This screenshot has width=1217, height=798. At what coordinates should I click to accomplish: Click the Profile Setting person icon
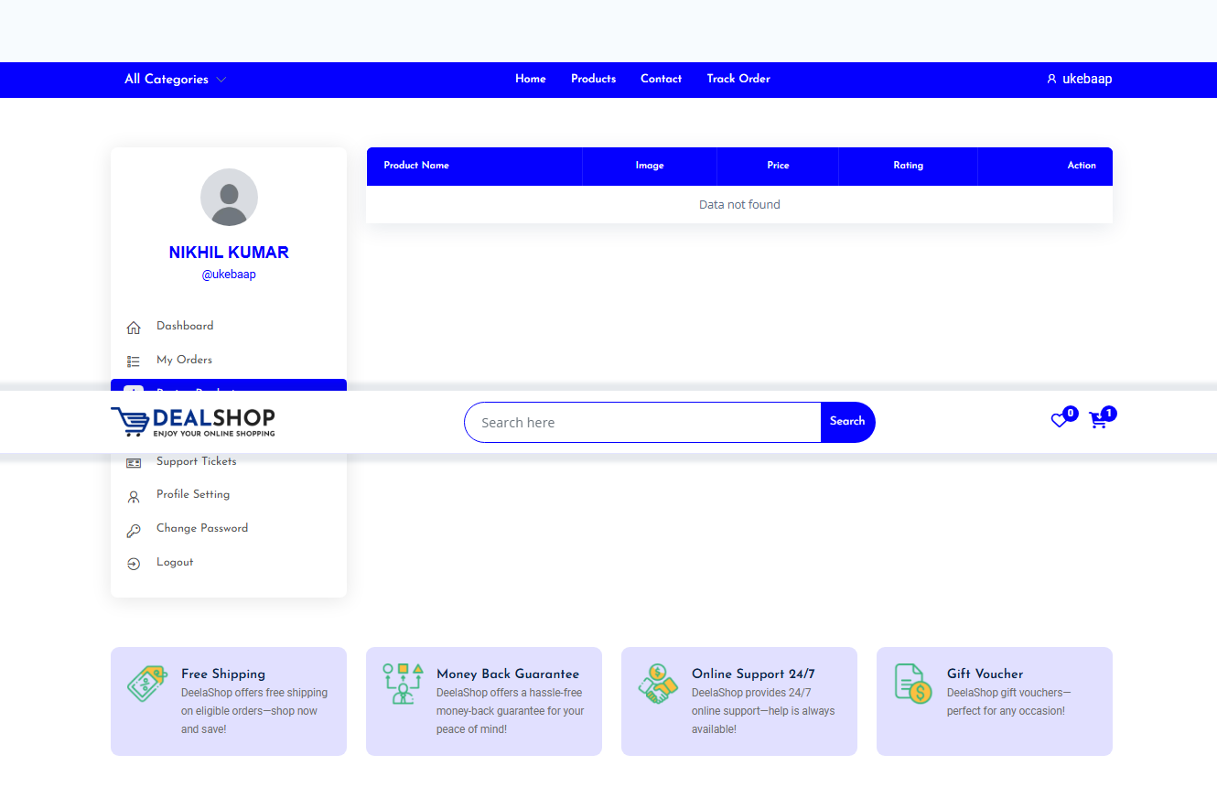click(x=134, y=496)
